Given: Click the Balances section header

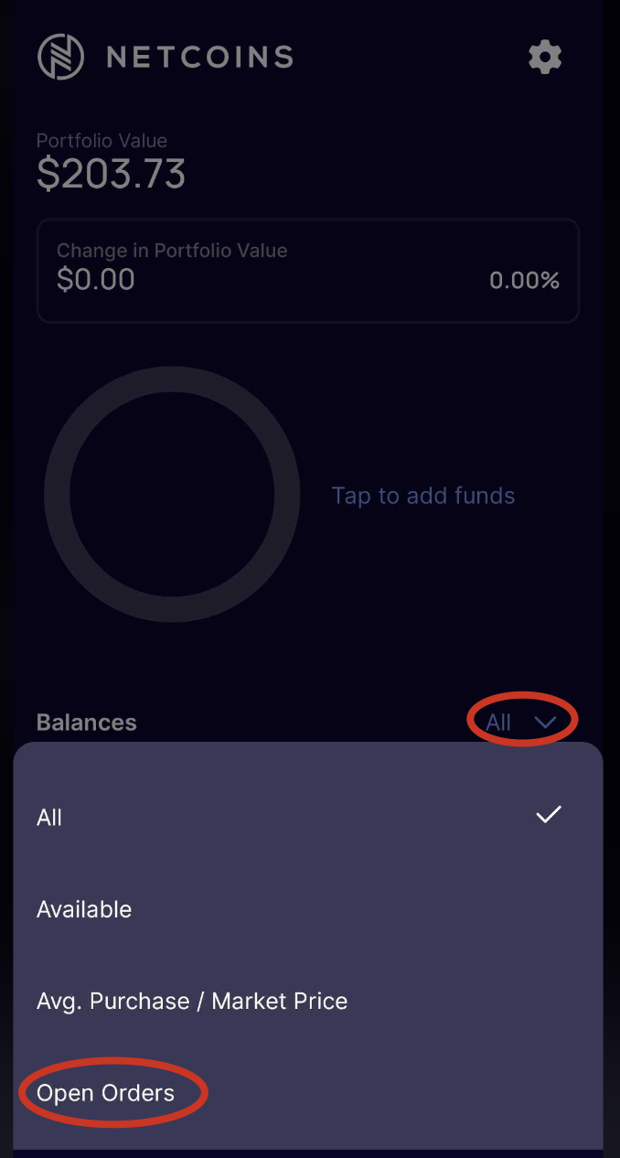Looking at the screenshot, I should pyautogui.click(x=86, y=722).
